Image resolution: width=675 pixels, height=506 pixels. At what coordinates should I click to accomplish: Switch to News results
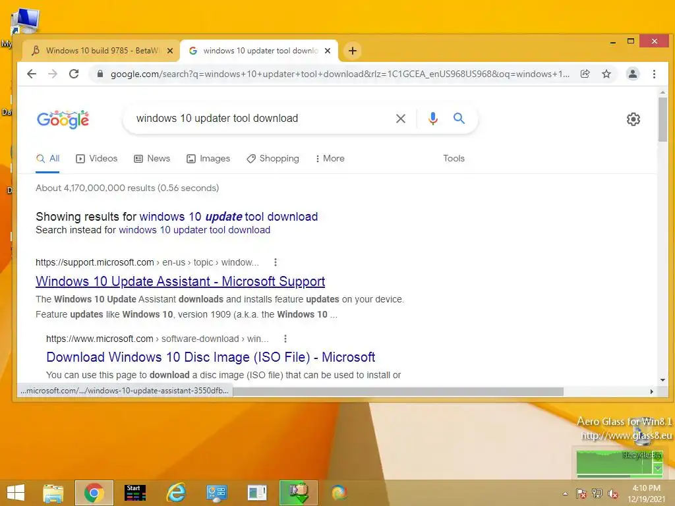click(x=152, y=159)
